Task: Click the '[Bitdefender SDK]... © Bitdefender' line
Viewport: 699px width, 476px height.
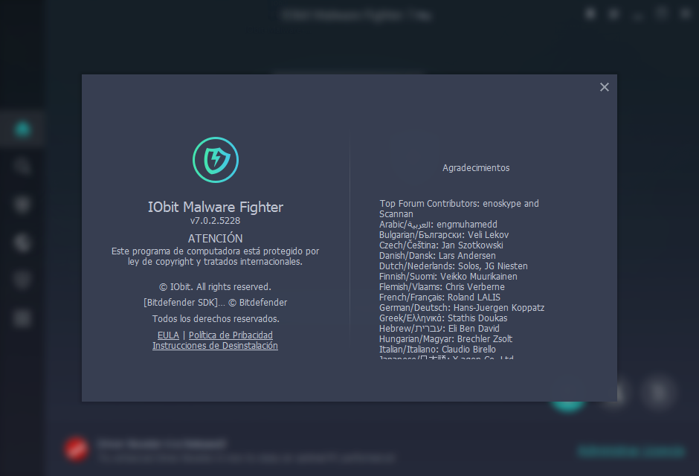Action: click(x=216, y=303)
